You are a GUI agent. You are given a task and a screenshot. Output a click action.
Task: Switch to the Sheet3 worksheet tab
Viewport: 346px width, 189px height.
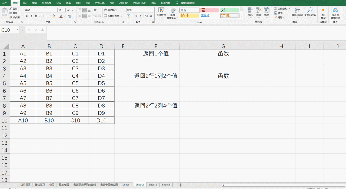(x=153, y=185)
